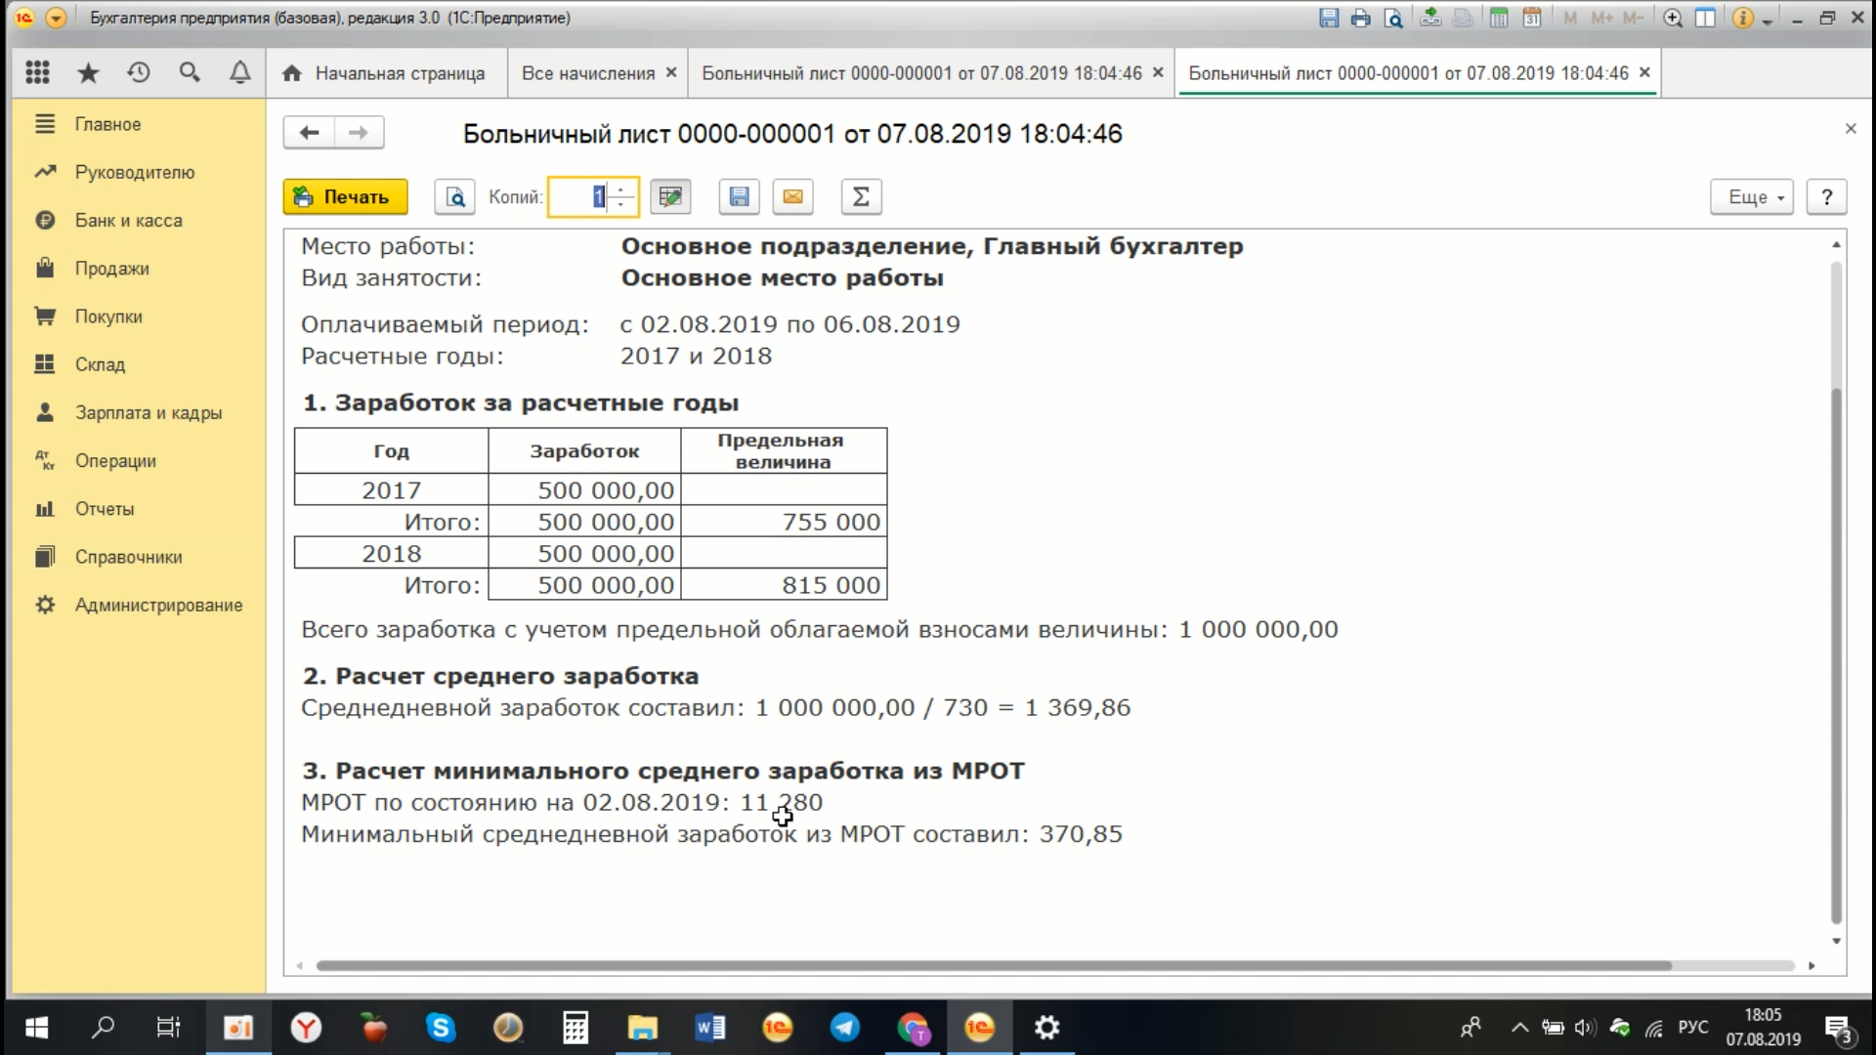Image resolution: width=1876 pixels, height=1055 pixels.
Task: Send the document by email envelope icon
Action: click(792, 197)
